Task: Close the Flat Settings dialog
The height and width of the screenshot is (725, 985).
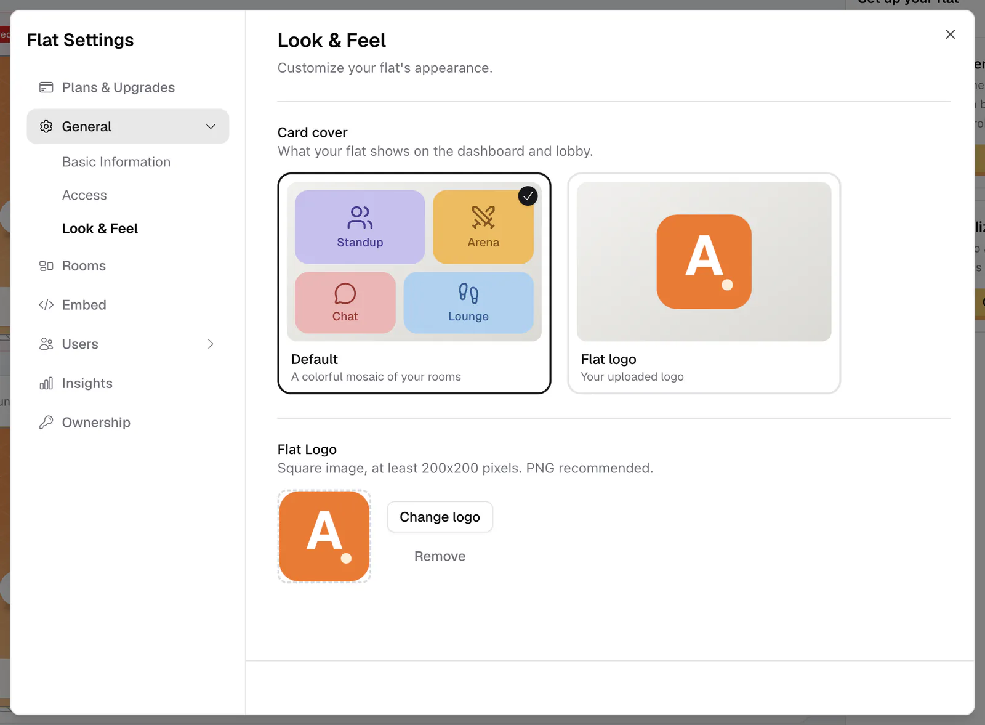Action: 951,34
